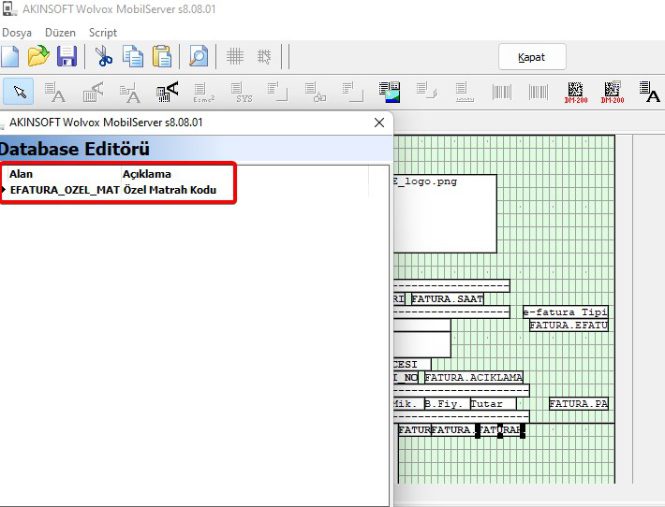Choose the large A text tool at toolbar end
The image size is (665, 507).
(x=649, y=92)
